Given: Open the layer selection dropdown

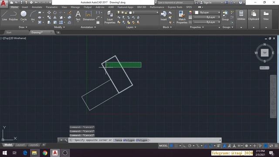Looking at the screenshot, I should [137, 13].
